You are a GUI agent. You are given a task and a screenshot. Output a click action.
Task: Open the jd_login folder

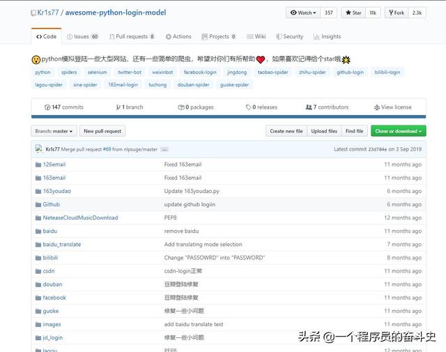(x=53, y=338)
